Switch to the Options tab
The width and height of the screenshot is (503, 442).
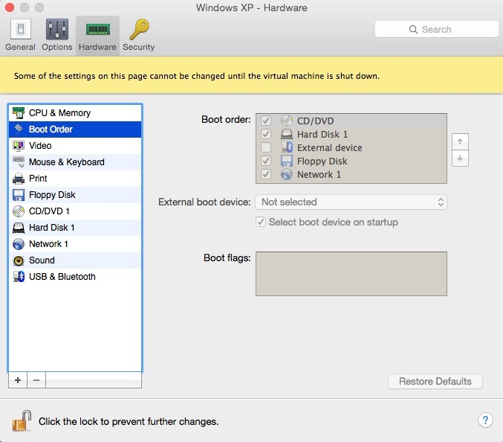coord(57,35)
